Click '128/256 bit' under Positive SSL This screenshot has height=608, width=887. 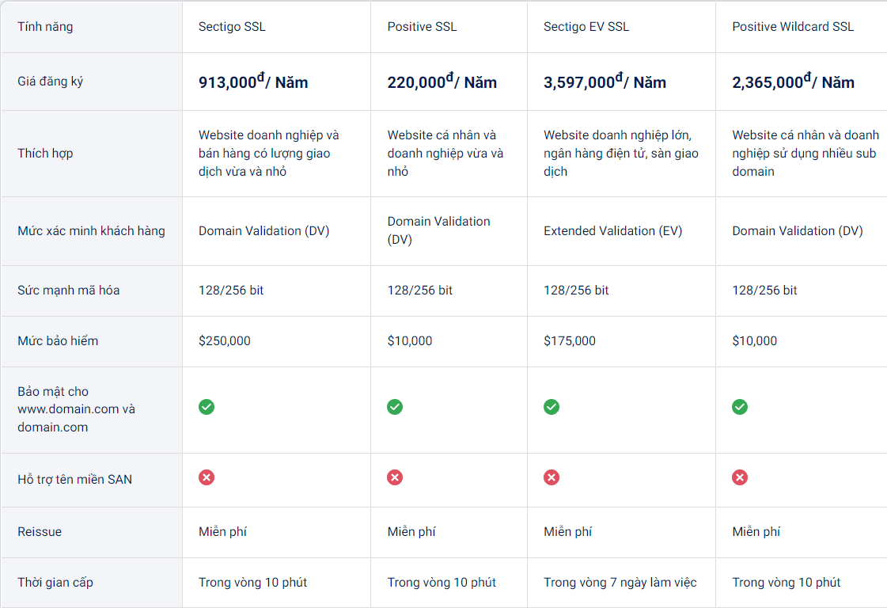point(419,291)
